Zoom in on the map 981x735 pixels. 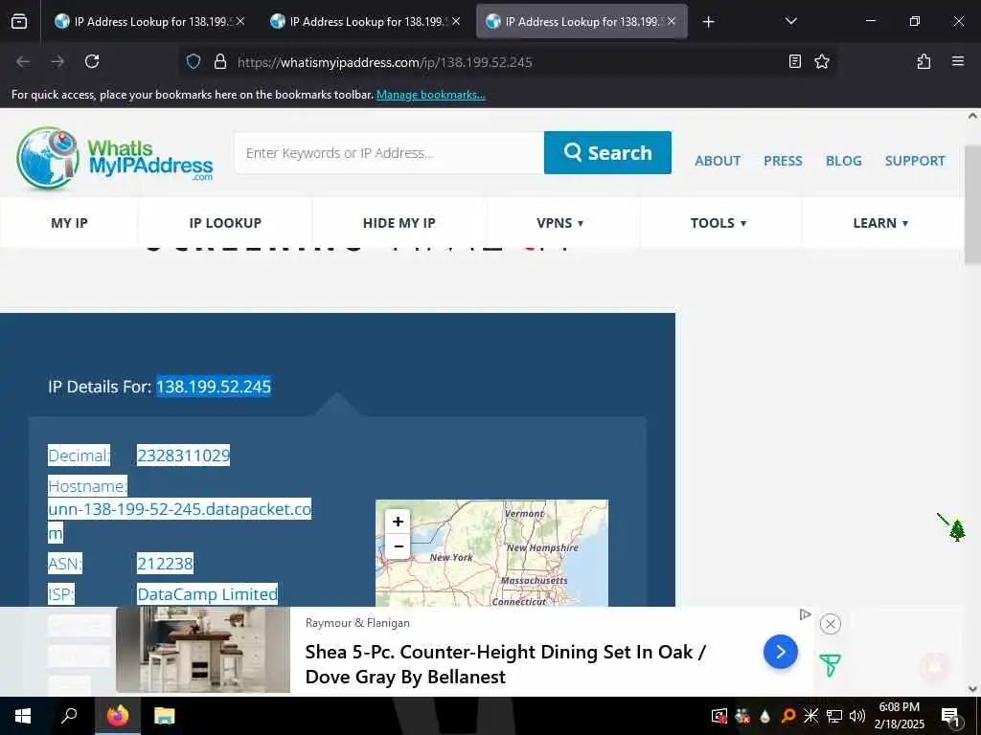(x=398, y=522)
